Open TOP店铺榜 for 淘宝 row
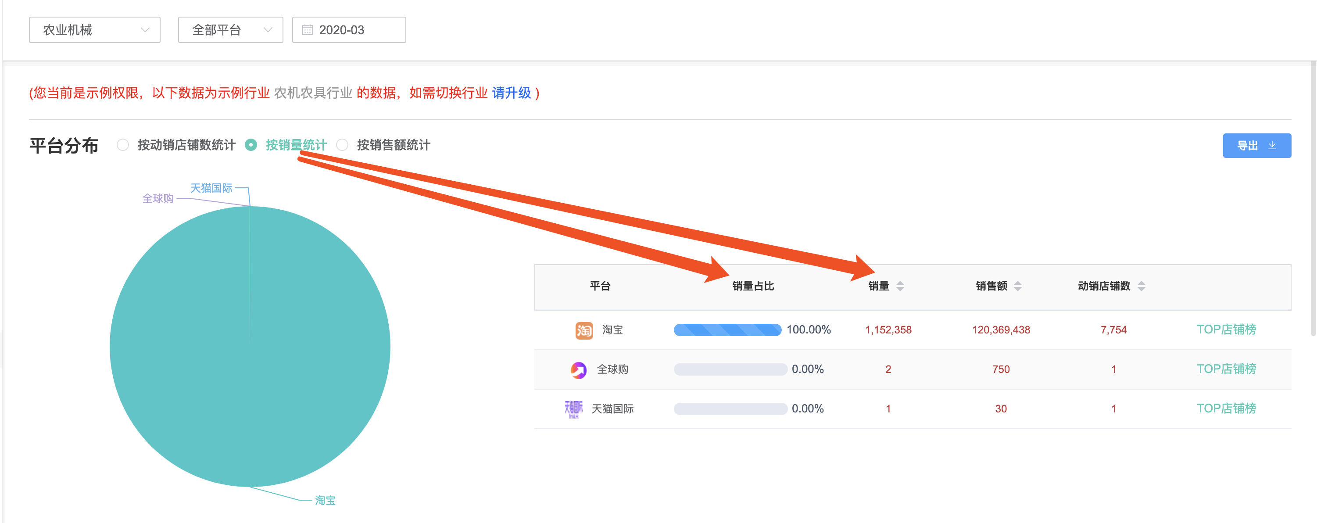The height and width of the screenshot is (523, 1317). click(1226, 329)
